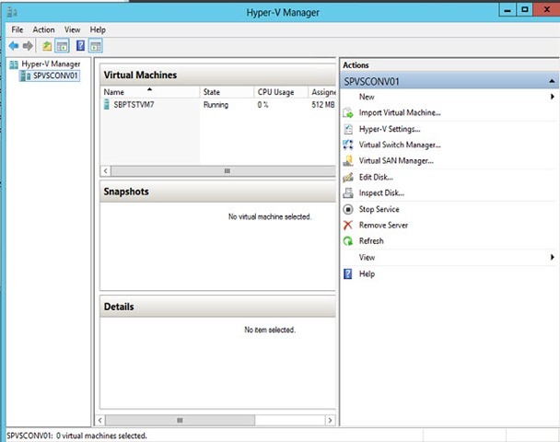Open the View menu in menu bar
560x442 pixels.
(x=72, y=29)
